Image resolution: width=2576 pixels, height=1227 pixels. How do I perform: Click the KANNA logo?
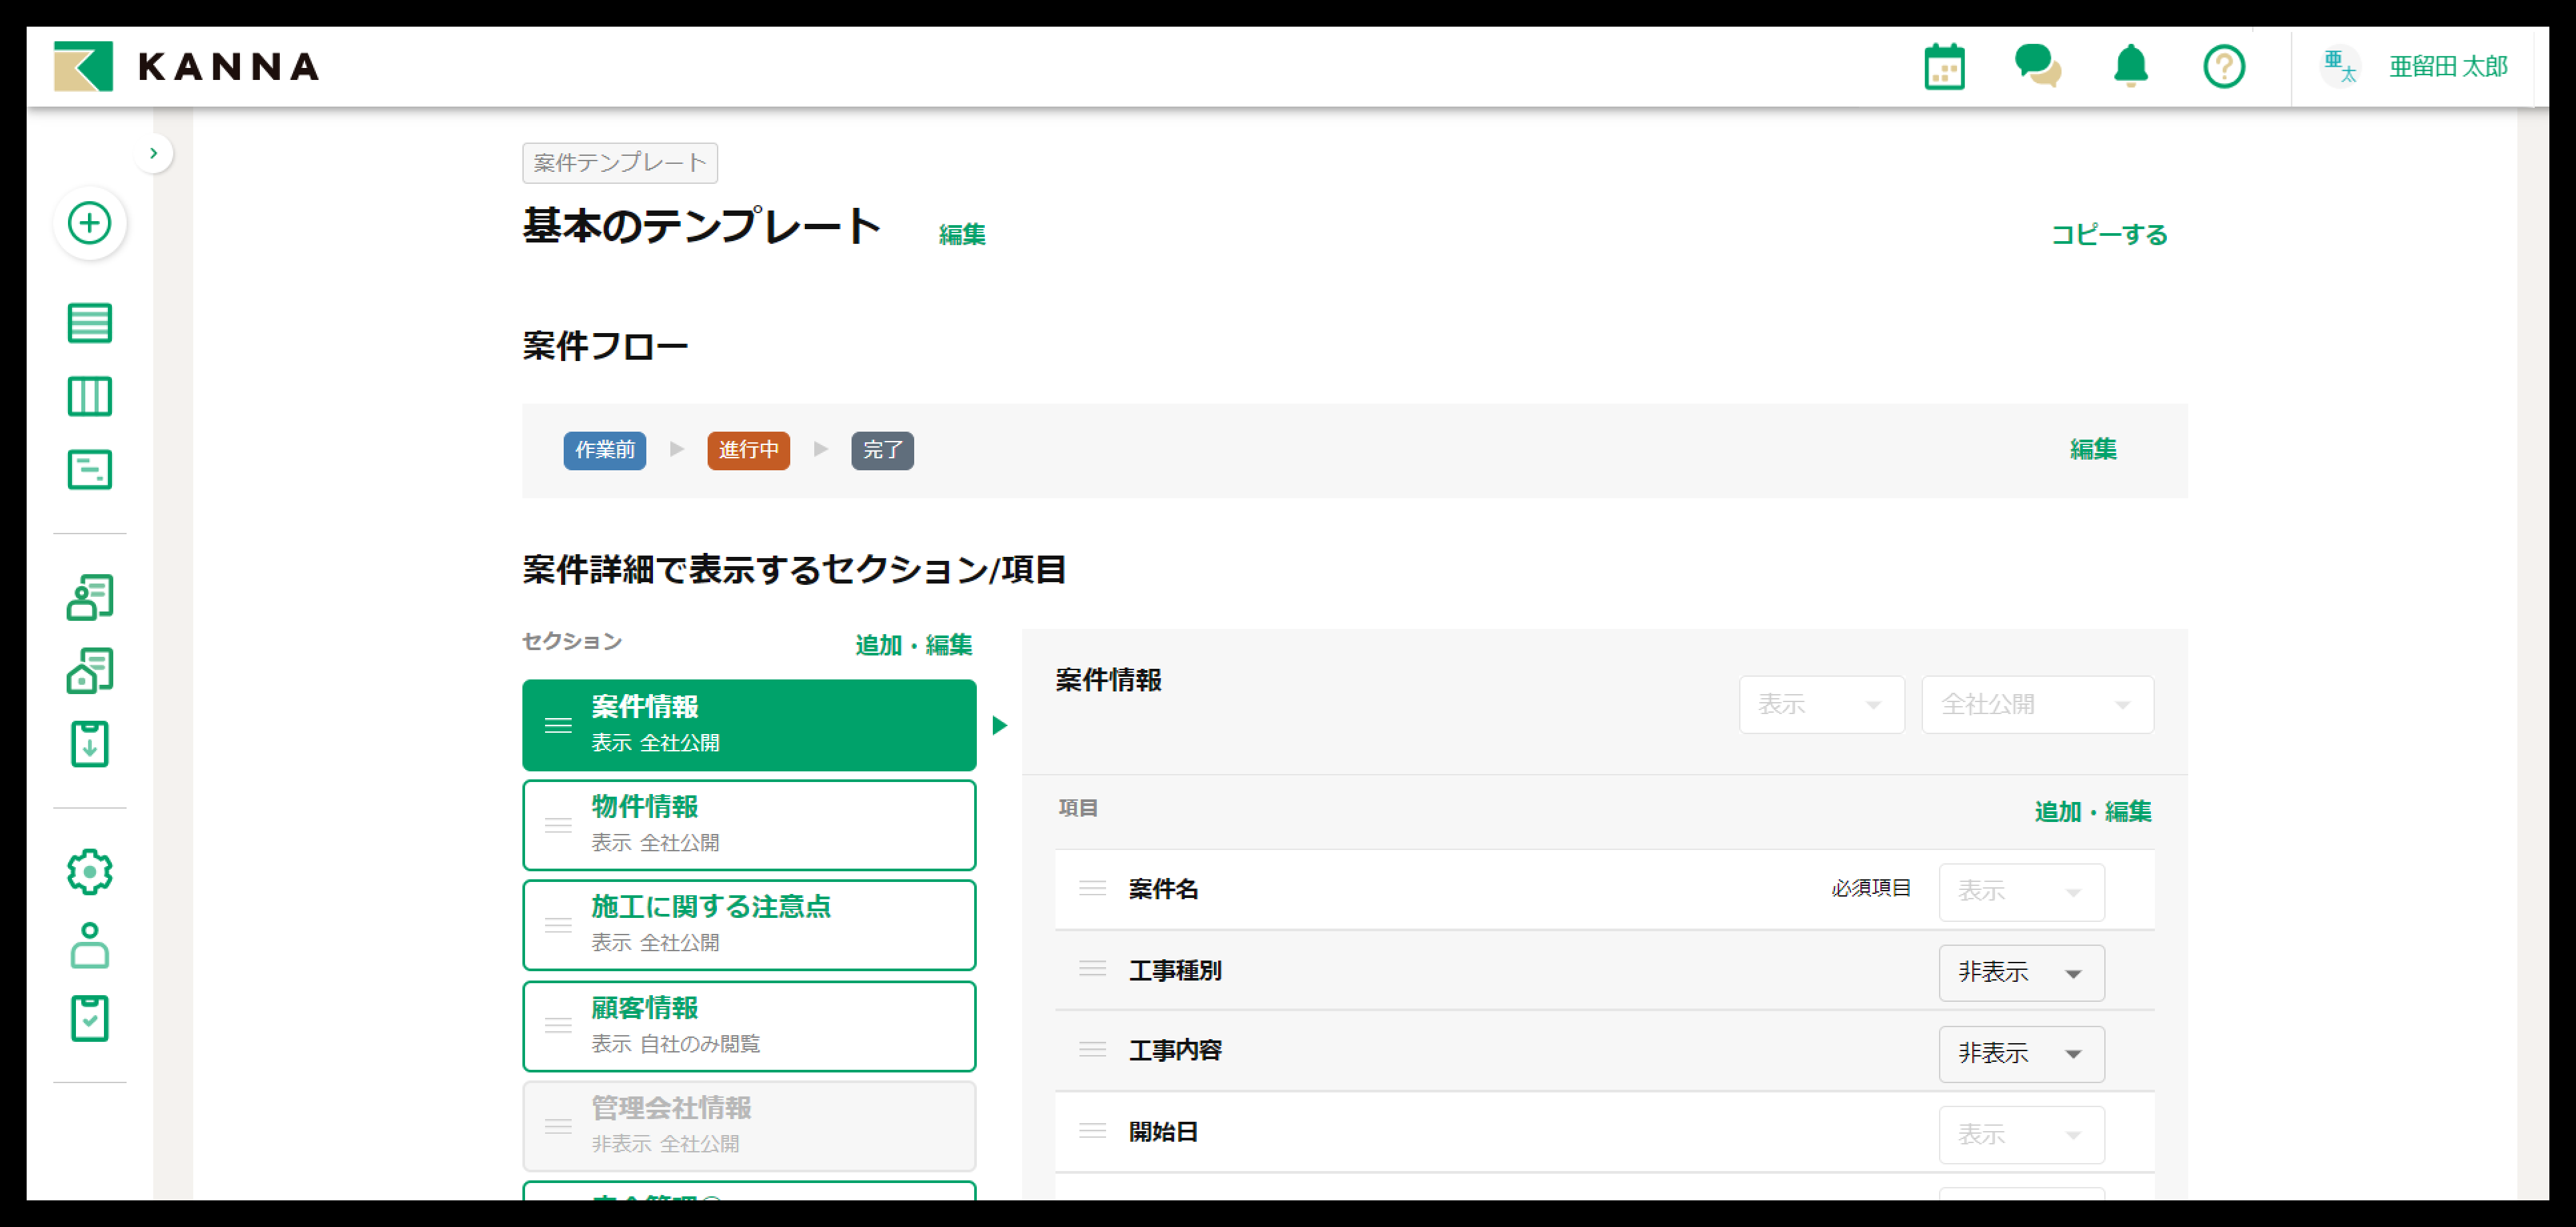coord(187,66)
